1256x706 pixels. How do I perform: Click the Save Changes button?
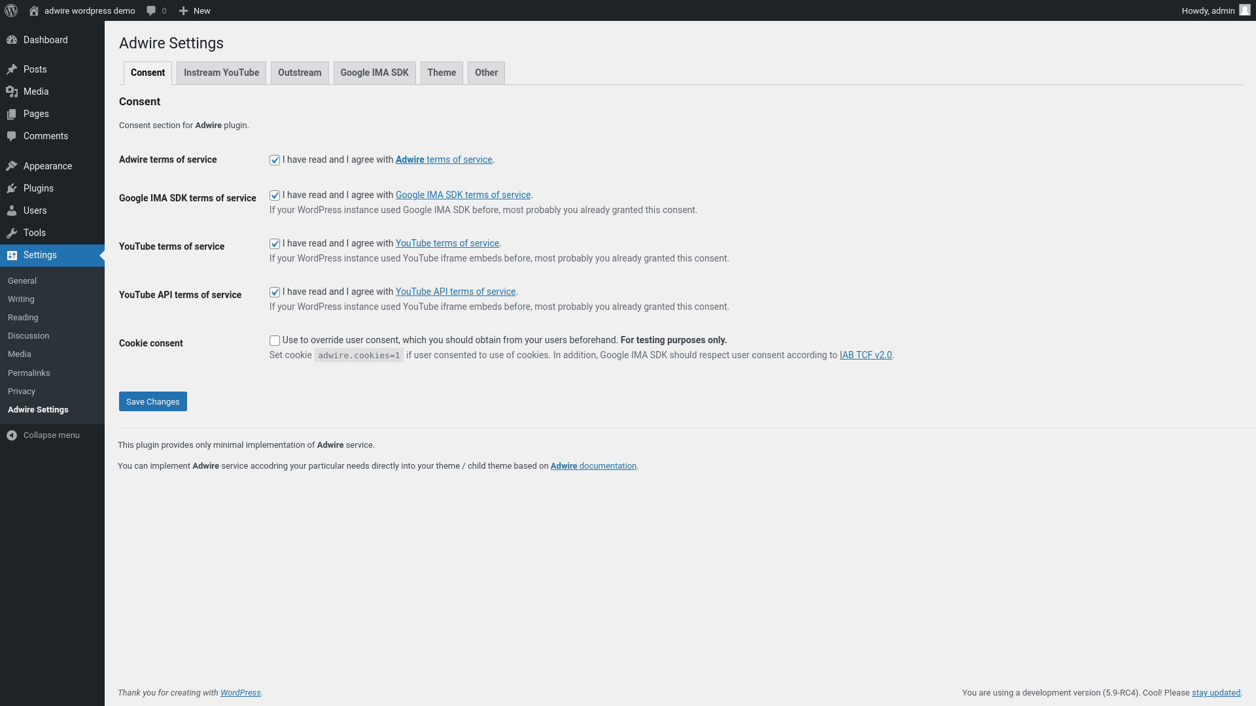pyautogui.click(x=152, y=401)
